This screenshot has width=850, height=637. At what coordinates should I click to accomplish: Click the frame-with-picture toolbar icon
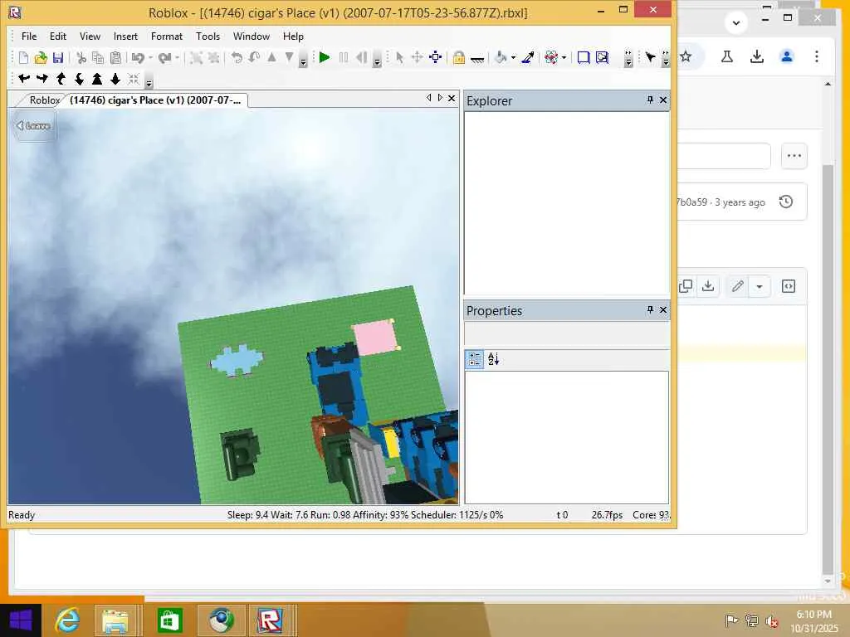(x=602, y=57)
